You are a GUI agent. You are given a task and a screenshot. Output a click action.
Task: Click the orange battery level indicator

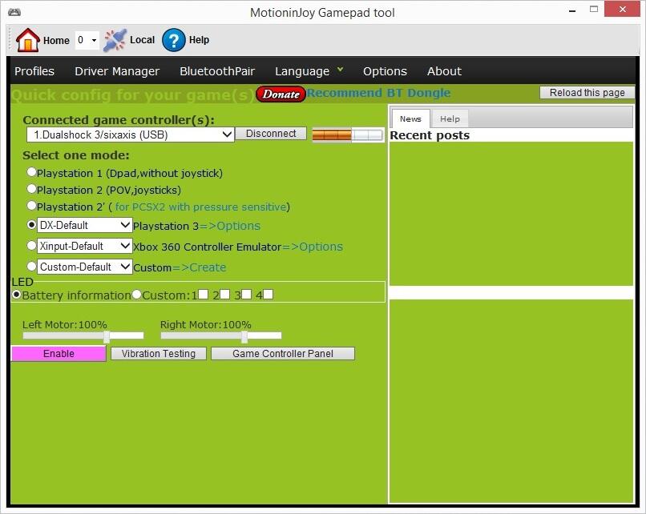tap(347, 135)
